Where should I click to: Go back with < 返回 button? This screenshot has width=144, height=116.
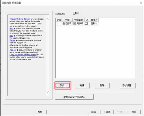click(x=107, y=112)
